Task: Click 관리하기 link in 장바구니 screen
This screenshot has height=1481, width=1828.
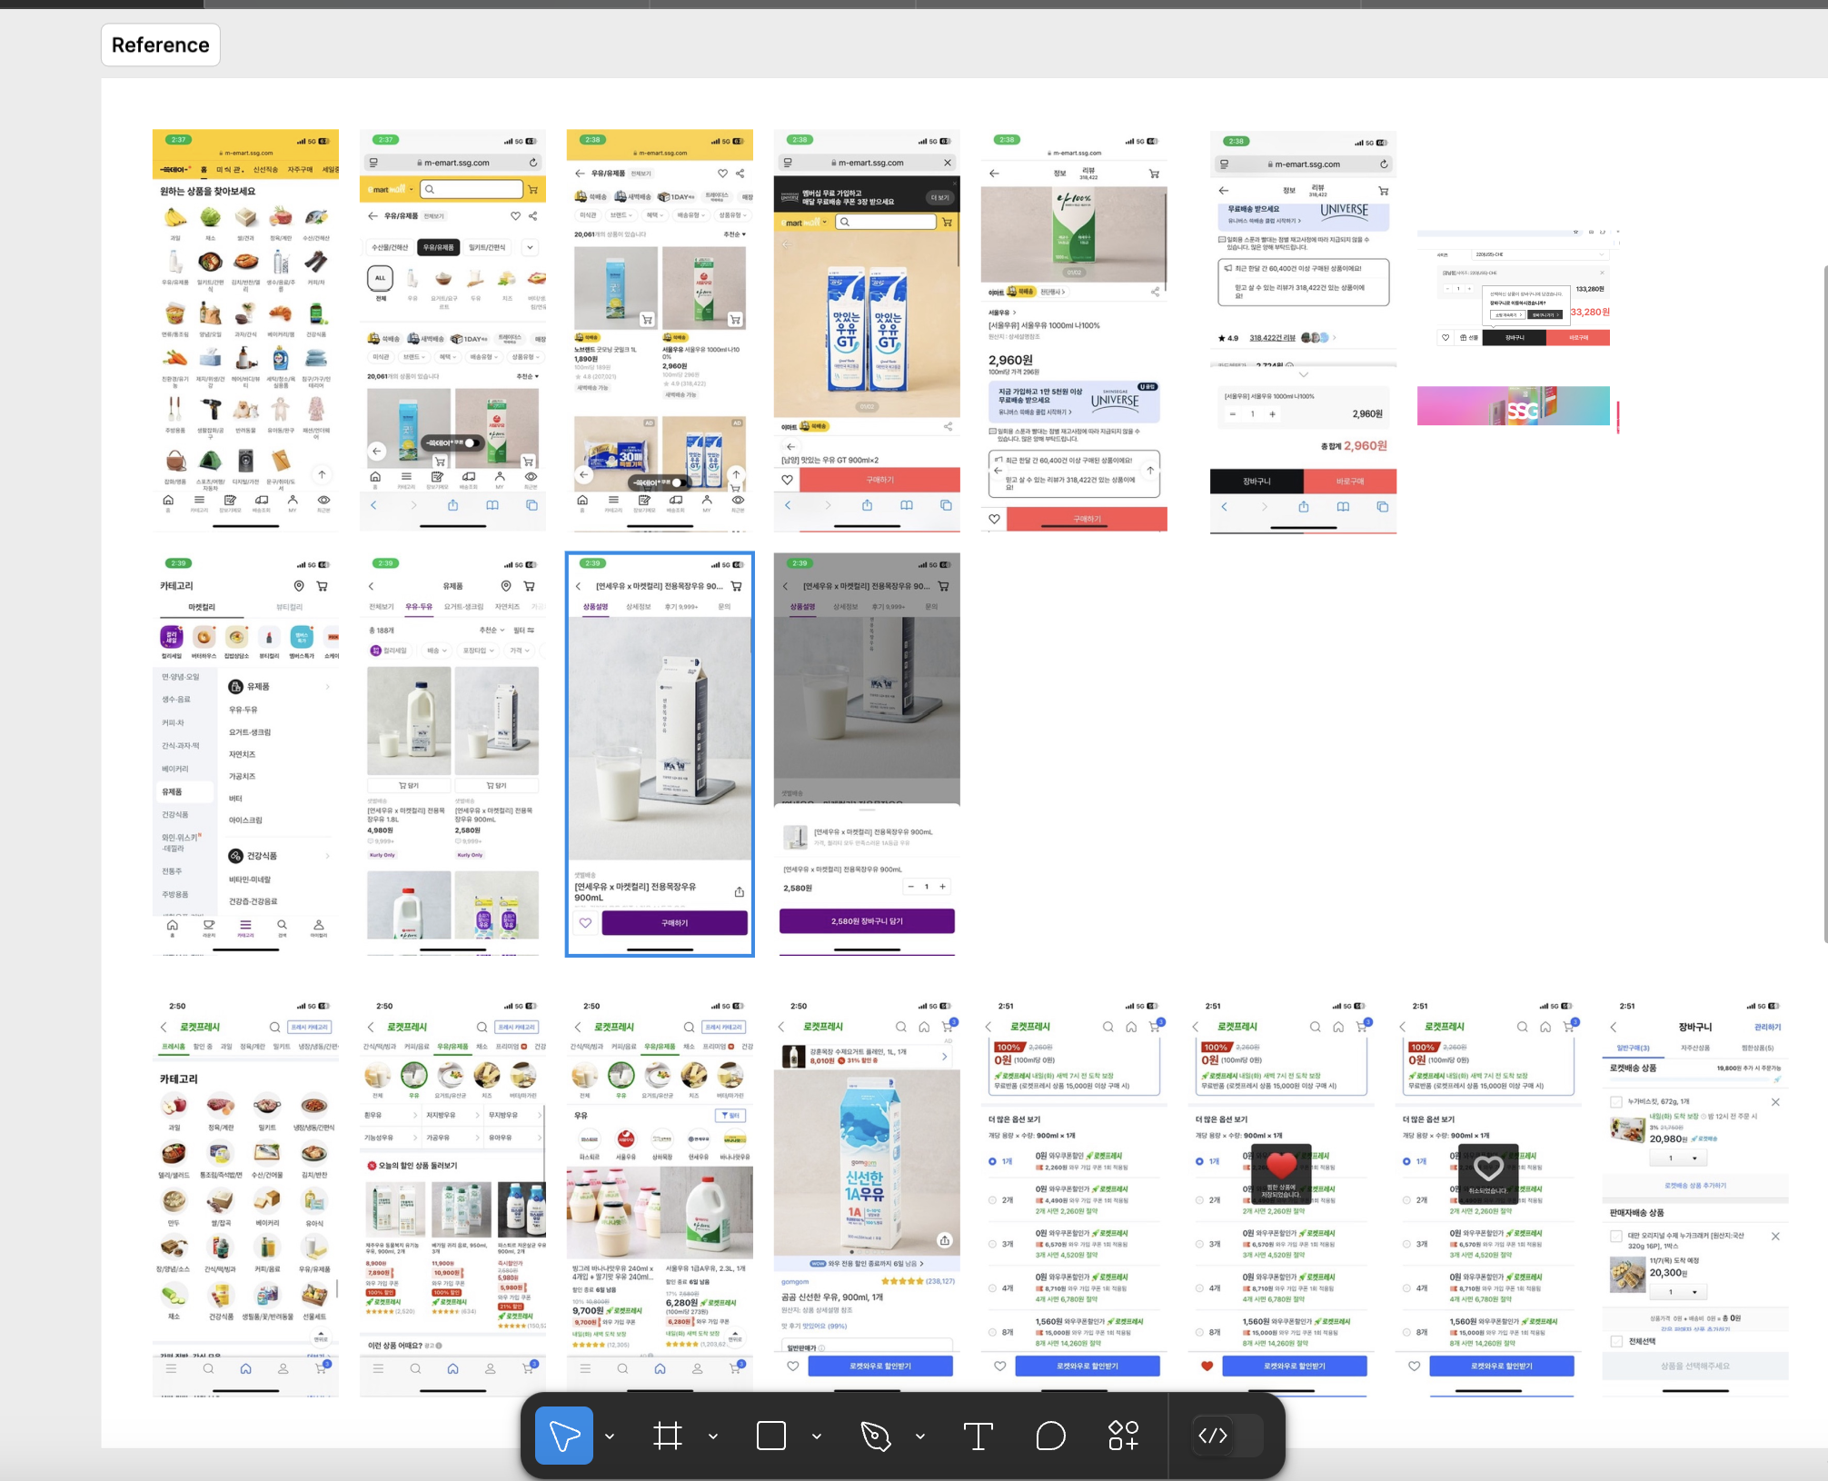Action: tap(1767, 1027)
